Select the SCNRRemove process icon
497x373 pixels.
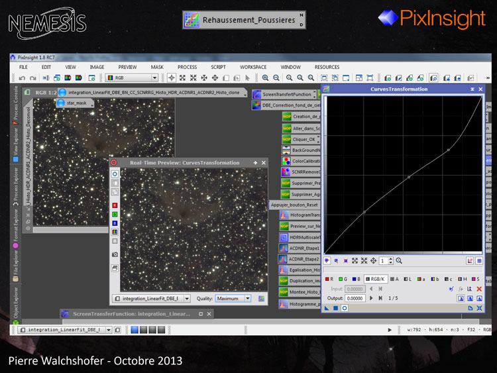point(301,172)
